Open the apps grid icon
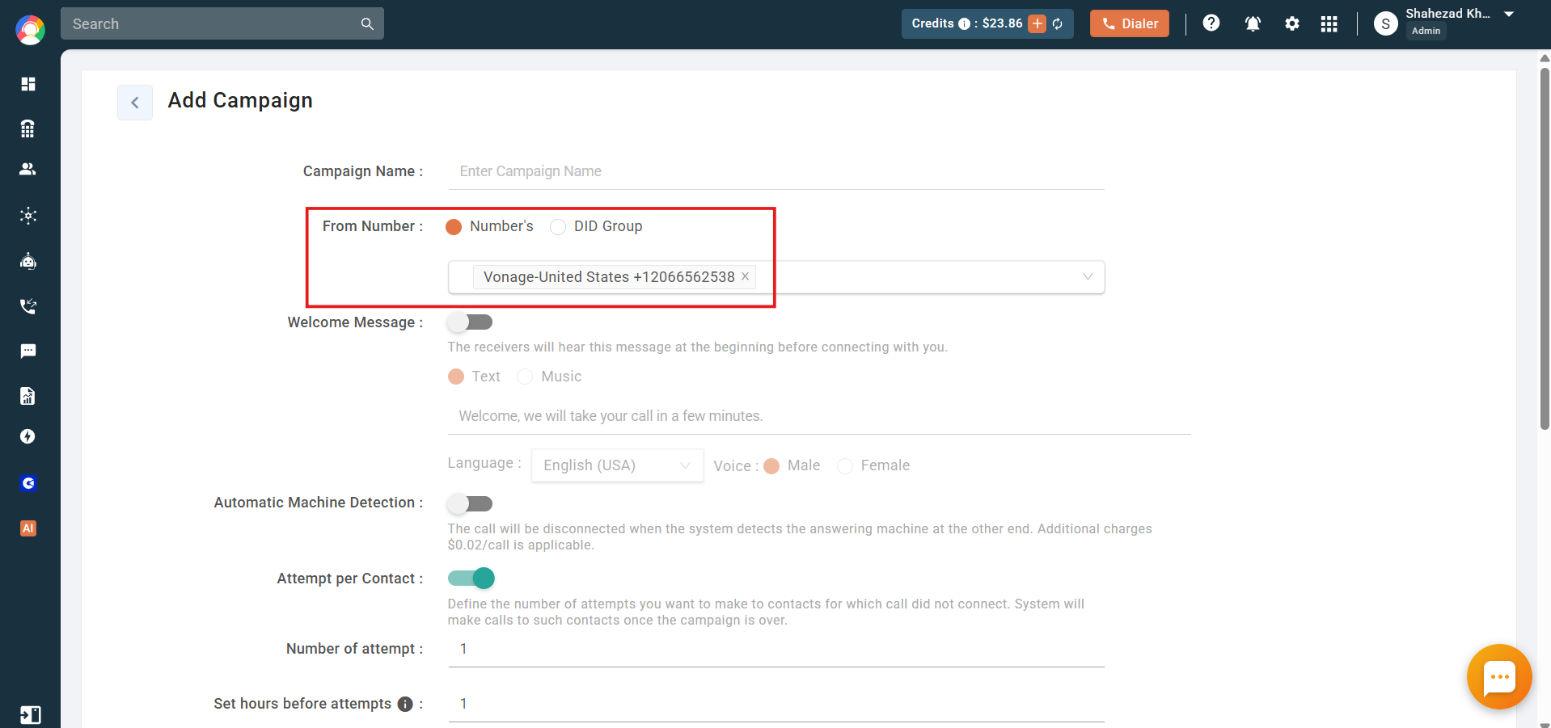 coord(1329,23)
